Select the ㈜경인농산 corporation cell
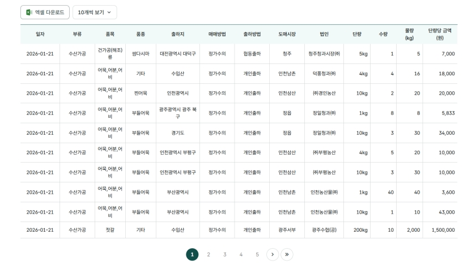Viewport: 476px width, 264px height. pyautogui.click(x=324, y=93)
